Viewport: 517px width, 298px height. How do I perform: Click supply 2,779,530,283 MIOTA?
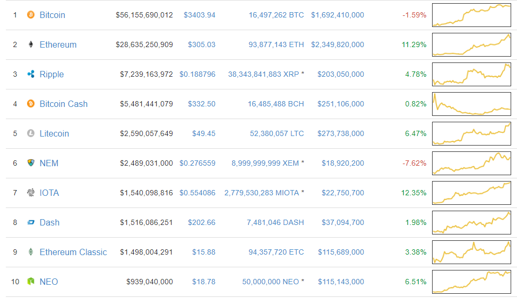pos(262,193)
